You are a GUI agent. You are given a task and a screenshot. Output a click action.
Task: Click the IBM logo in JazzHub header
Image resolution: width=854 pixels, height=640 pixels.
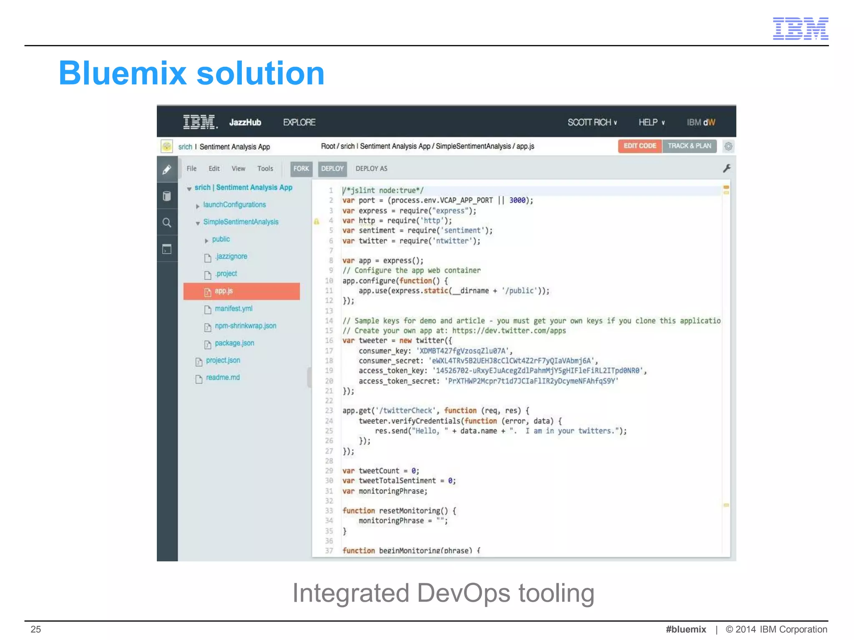pyautogui.click(x=200, y=122)
